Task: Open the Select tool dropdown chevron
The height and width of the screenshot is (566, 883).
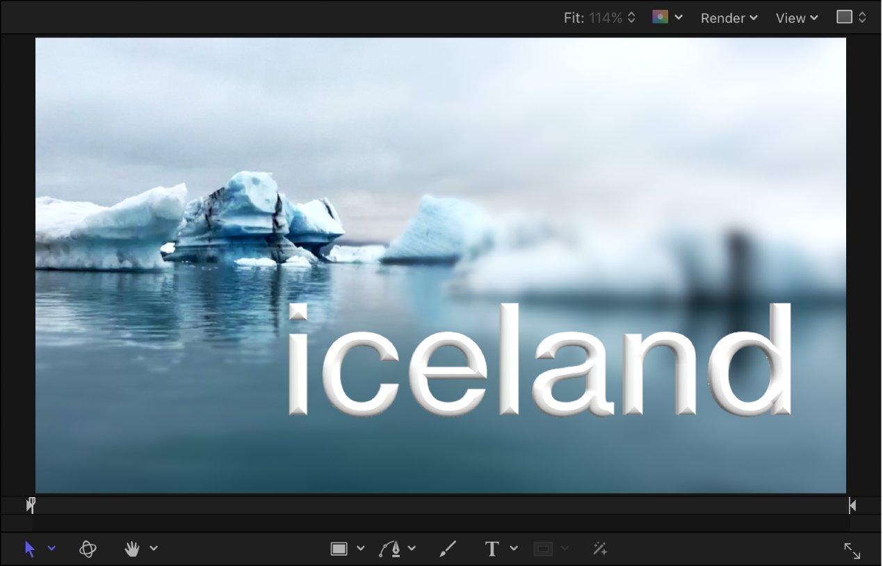Action: click(x=52, y=548)
